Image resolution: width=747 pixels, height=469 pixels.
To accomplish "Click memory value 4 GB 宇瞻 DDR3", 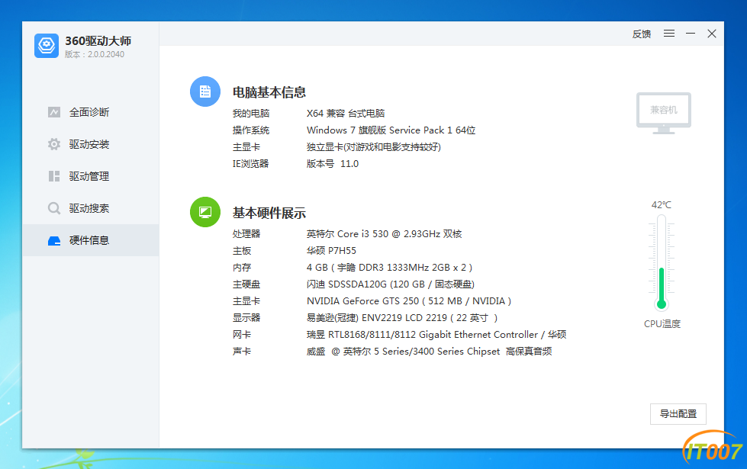I will click(x=389, y=268).
